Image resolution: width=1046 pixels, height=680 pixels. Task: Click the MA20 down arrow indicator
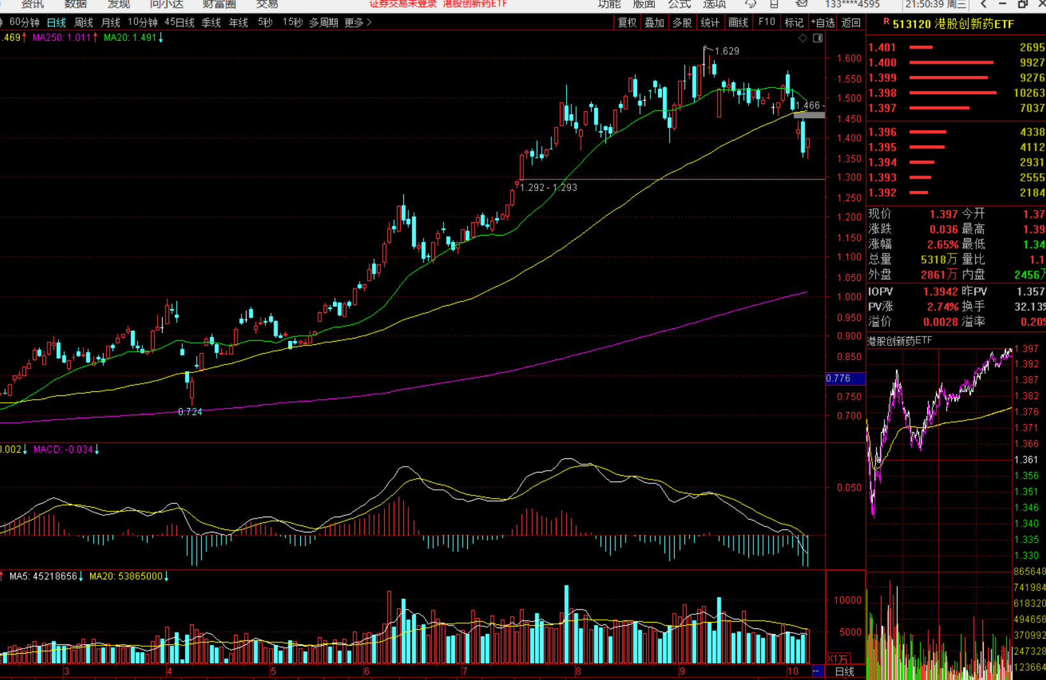pos(161,38)
